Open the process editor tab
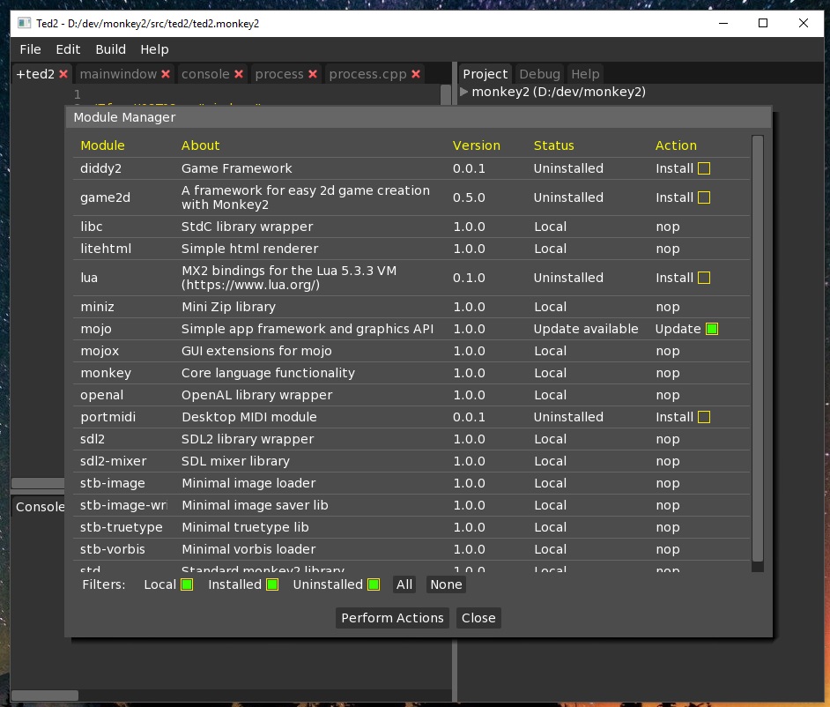 pos(279,74)
